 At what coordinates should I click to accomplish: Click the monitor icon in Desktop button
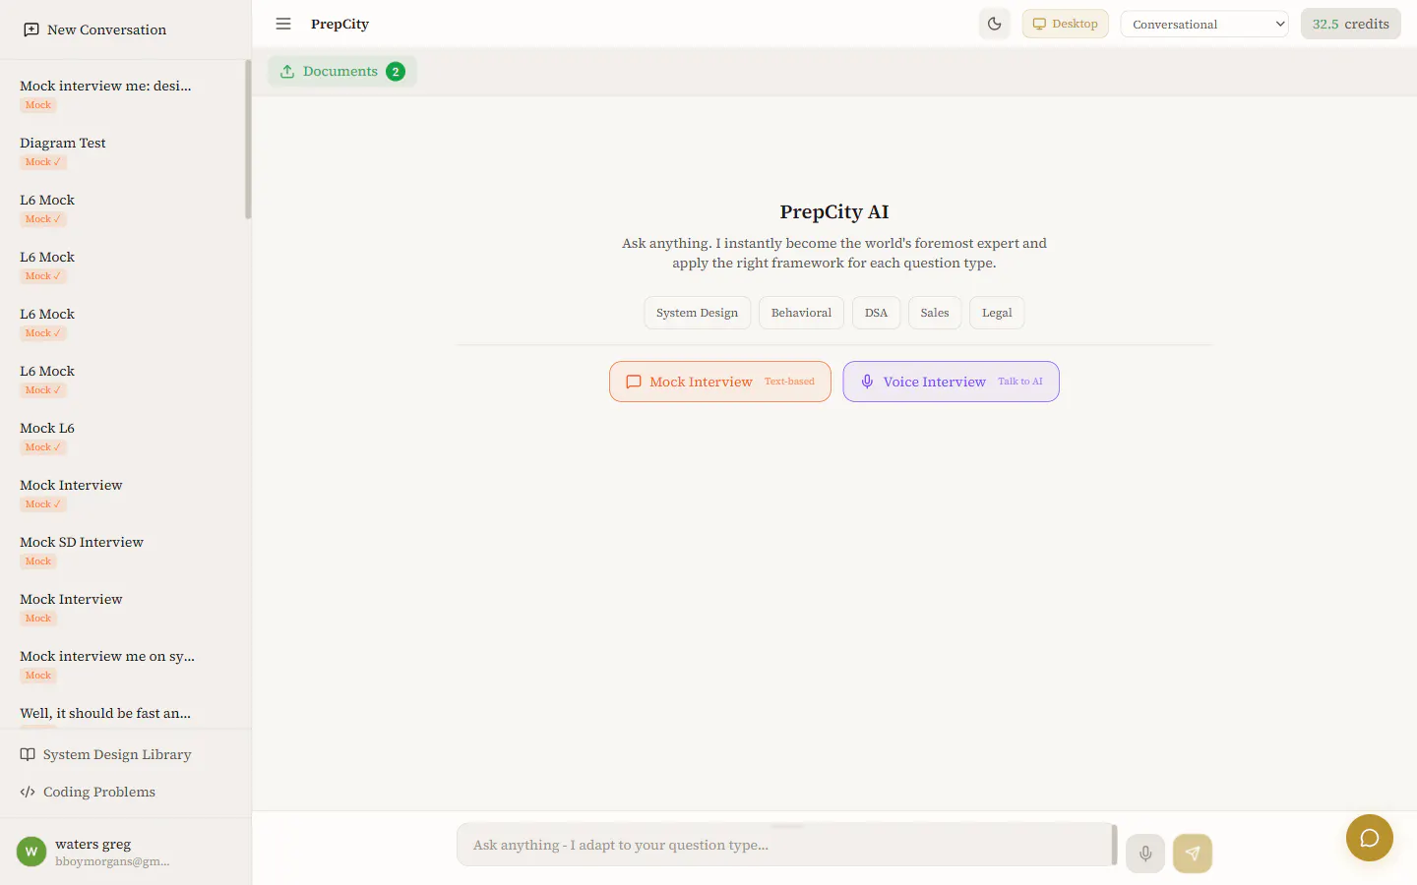(x=1039, y=24)
